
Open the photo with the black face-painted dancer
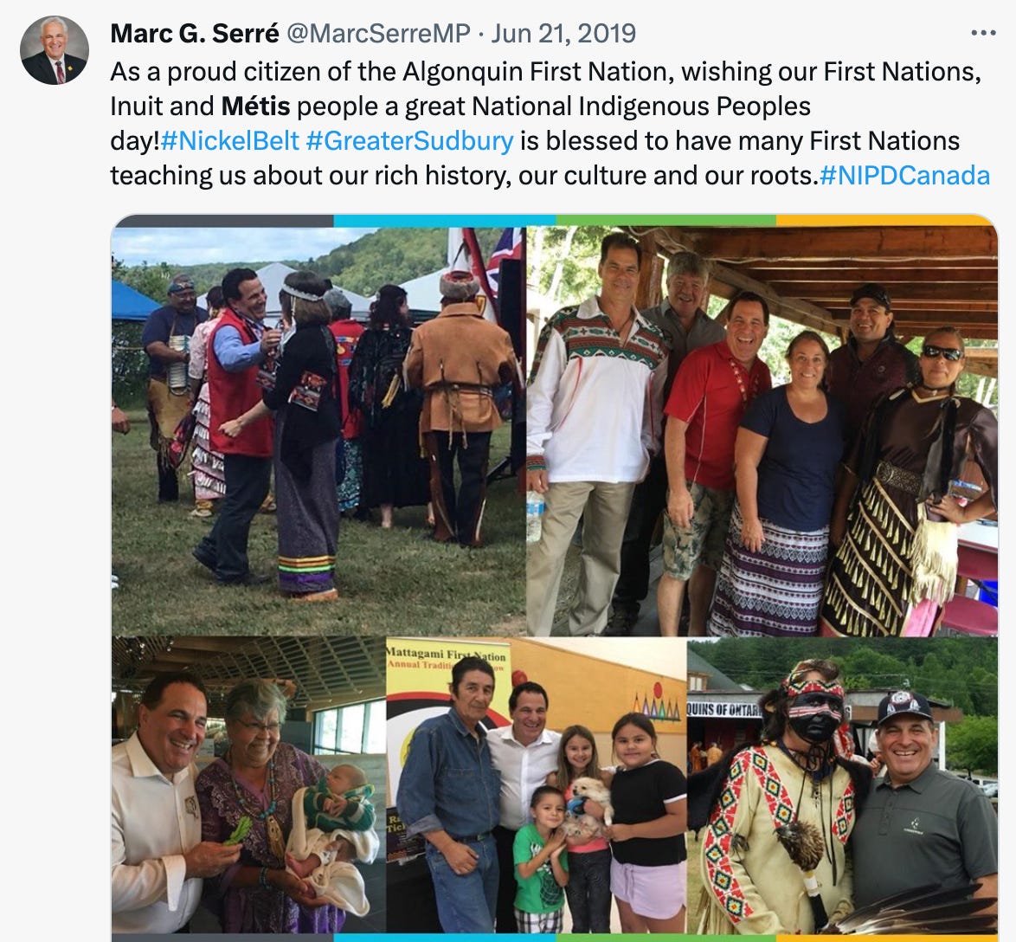click(x=842, y=785)
